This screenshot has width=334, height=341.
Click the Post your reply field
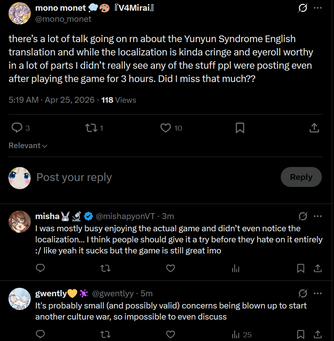(152, 177)
